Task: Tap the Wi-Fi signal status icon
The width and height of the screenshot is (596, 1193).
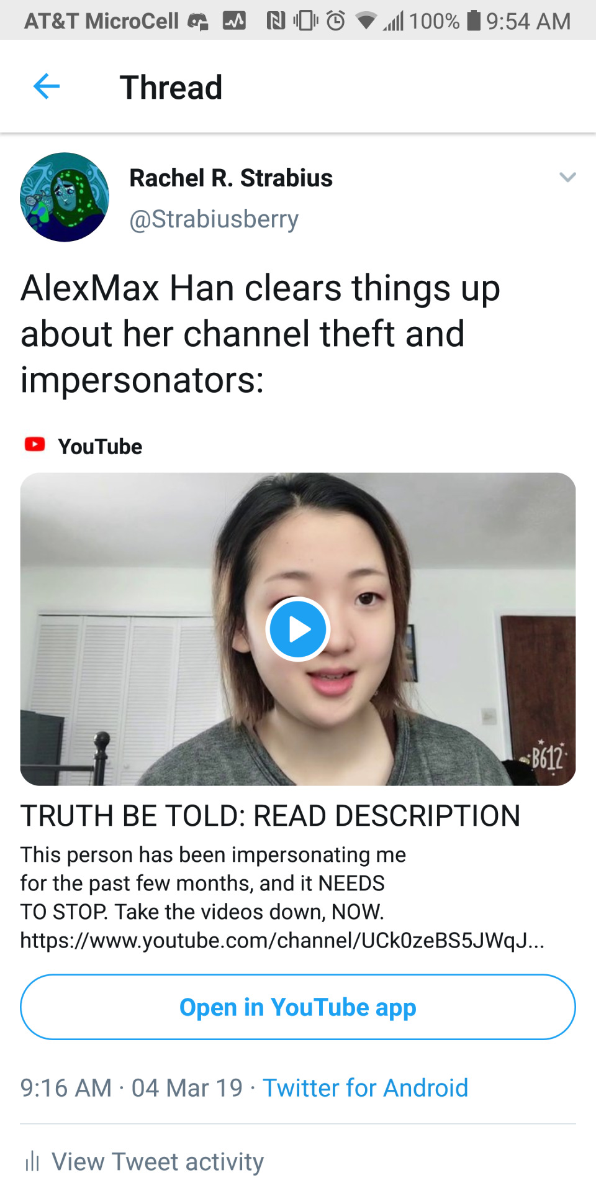Action: pyautogui.click(x=366, y=22)
